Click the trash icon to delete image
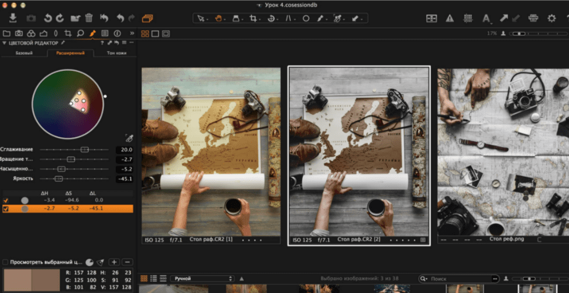 pos(88,19)
